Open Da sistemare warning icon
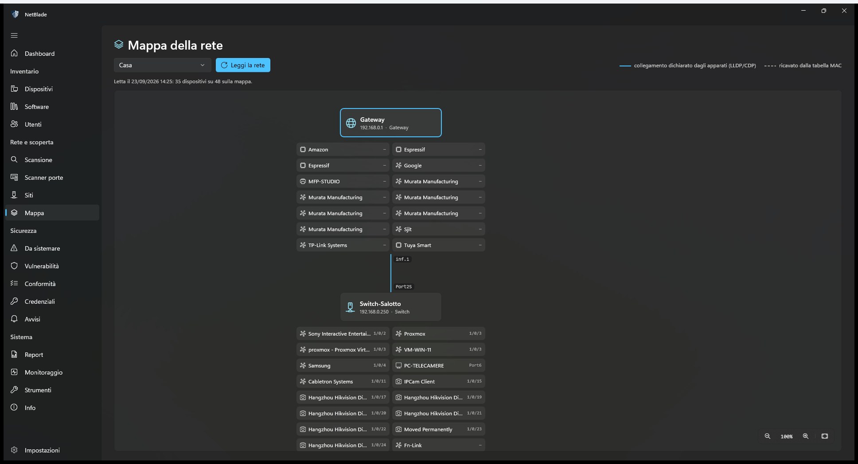Viewport: 858px width, 464px height. [14, 248]
